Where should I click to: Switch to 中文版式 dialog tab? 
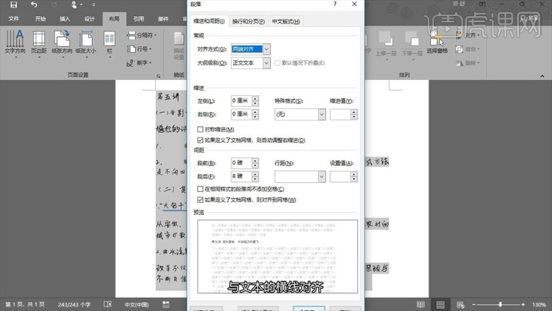point(285,22)
